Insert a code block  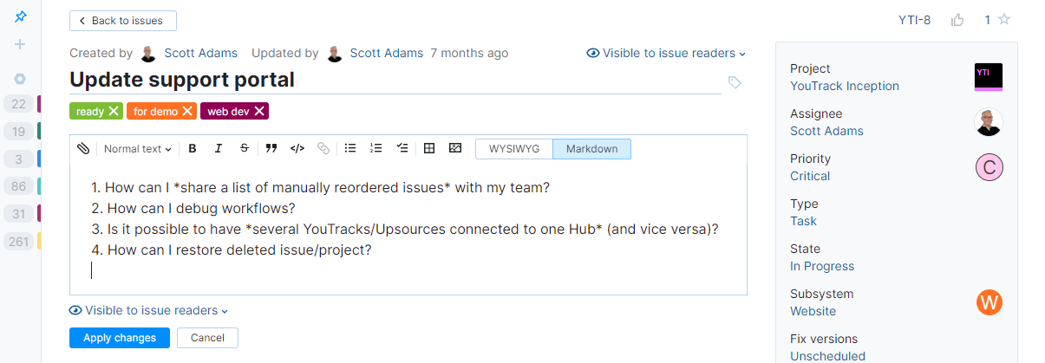pos(297,149)
